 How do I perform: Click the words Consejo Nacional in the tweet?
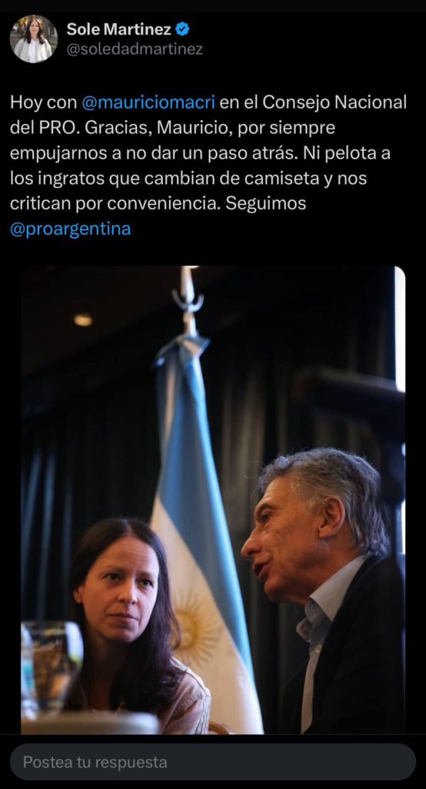point(335,102)
